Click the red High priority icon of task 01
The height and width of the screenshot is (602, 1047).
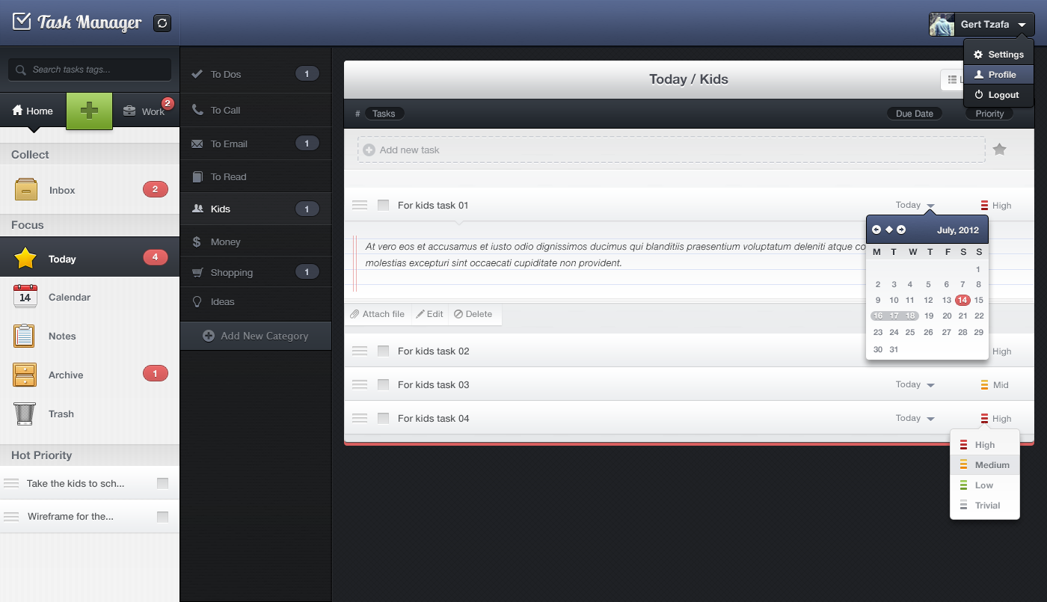(x=984, y=205)
